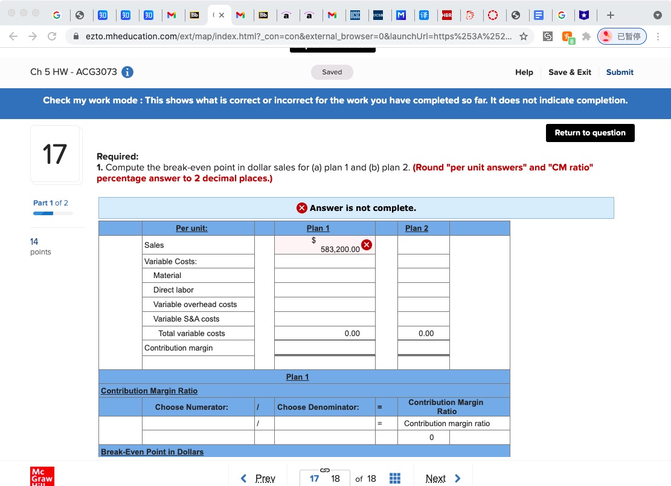This screenshot has width=671, height=486.
Task: Click the browser forward arrow
Action: click(x=33, y=36)
